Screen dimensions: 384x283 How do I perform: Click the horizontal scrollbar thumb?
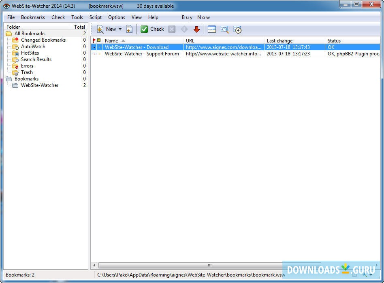tap(209, 265)
